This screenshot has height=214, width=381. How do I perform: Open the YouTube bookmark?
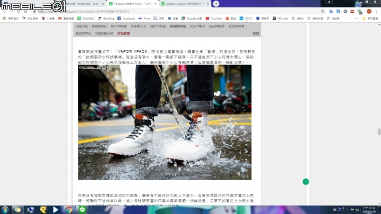[214, 18]
